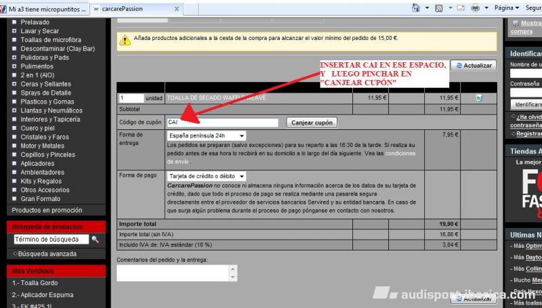Open the Interiores y Tapicería category
The width and height of the screenshot is (542, 308).
(x=50, y=119)
